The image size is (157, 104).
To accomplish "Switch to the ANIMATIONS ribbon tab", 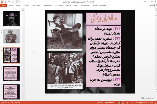I will [x=48, y=5].
